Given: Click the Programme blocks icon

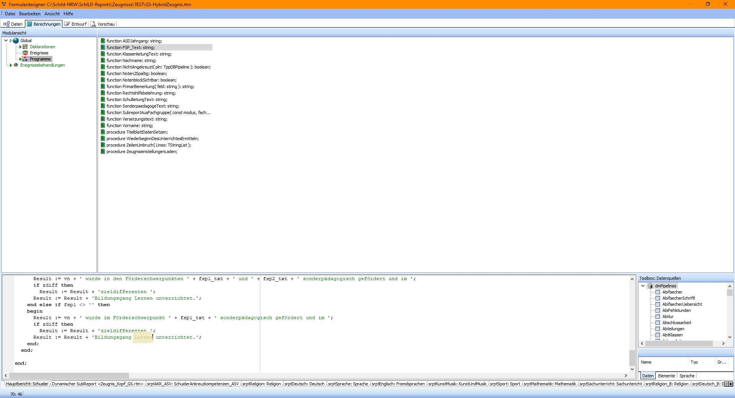Looking at the screenshot, I should click(x=25, y=59).
